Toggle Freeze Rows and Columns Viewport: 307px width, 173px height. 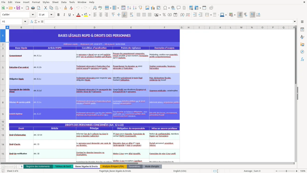[196, 8]
